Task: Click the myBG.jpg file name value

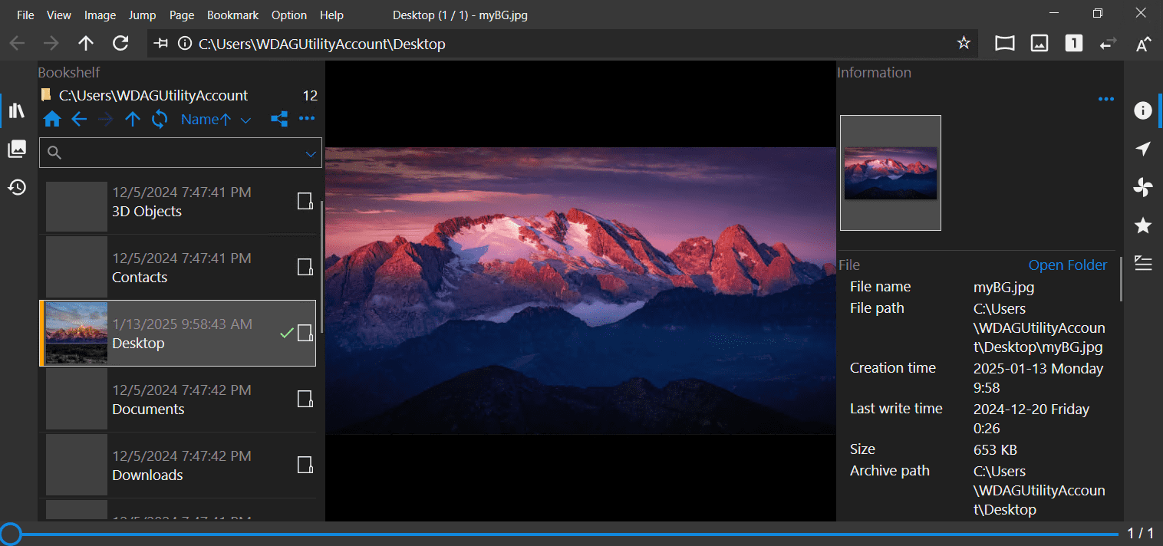Action: (x=1004, y=288)
